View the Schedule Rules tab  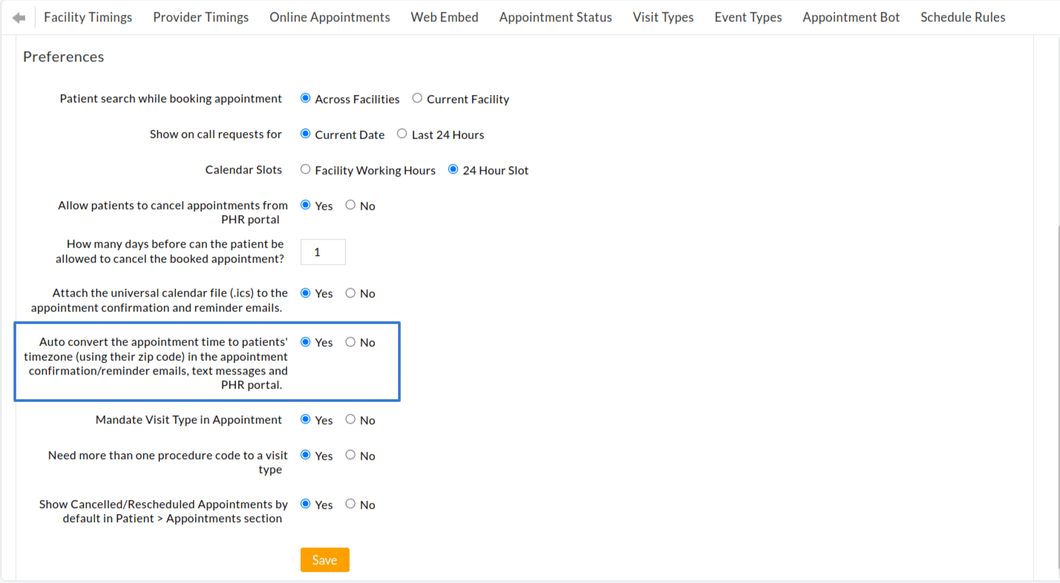962,17
